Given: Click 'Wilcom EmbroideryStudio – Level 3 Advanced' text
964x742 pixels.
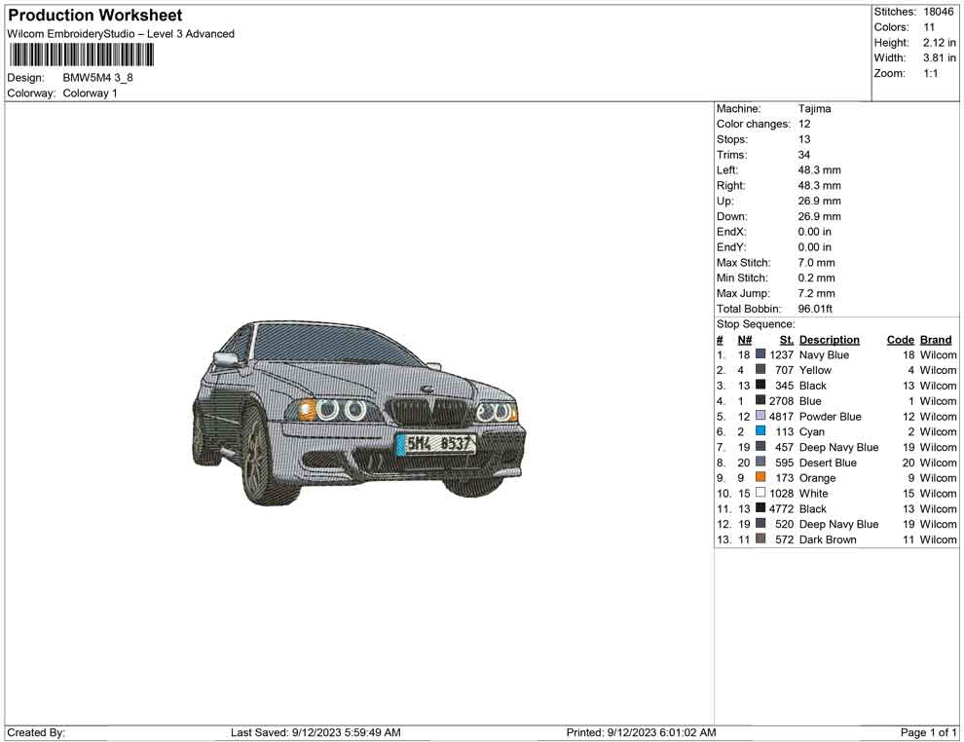Looking at the screenshot, I should (121, 34).
